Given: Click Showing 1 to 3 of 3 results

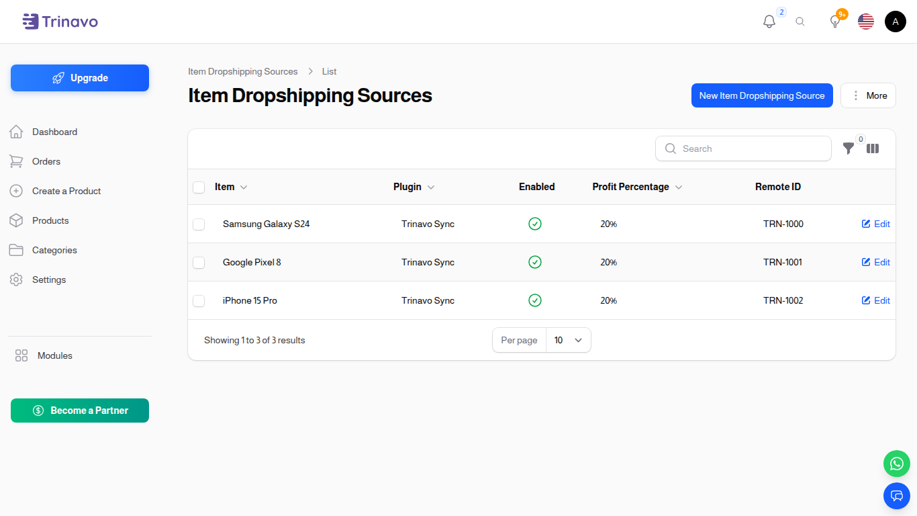Looking at the screenshot, I should point(254,340).
